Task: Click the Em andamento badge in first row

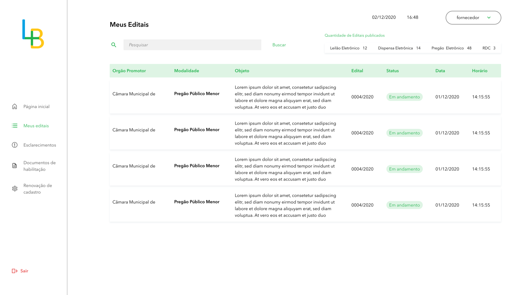Action: (x=404, y=97)
